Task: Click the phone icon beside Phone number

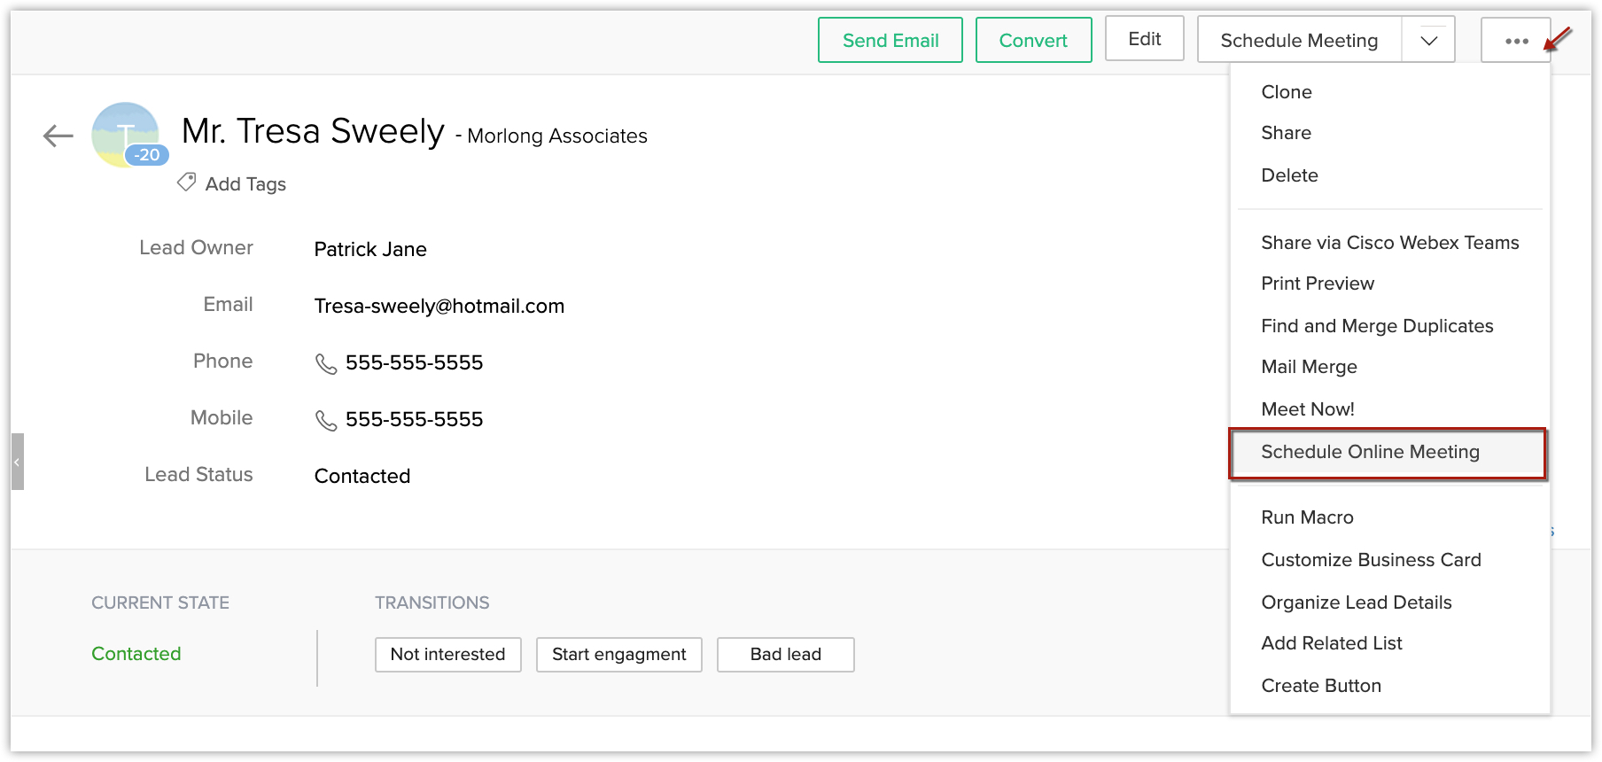Action: click(x=326, y=363)
